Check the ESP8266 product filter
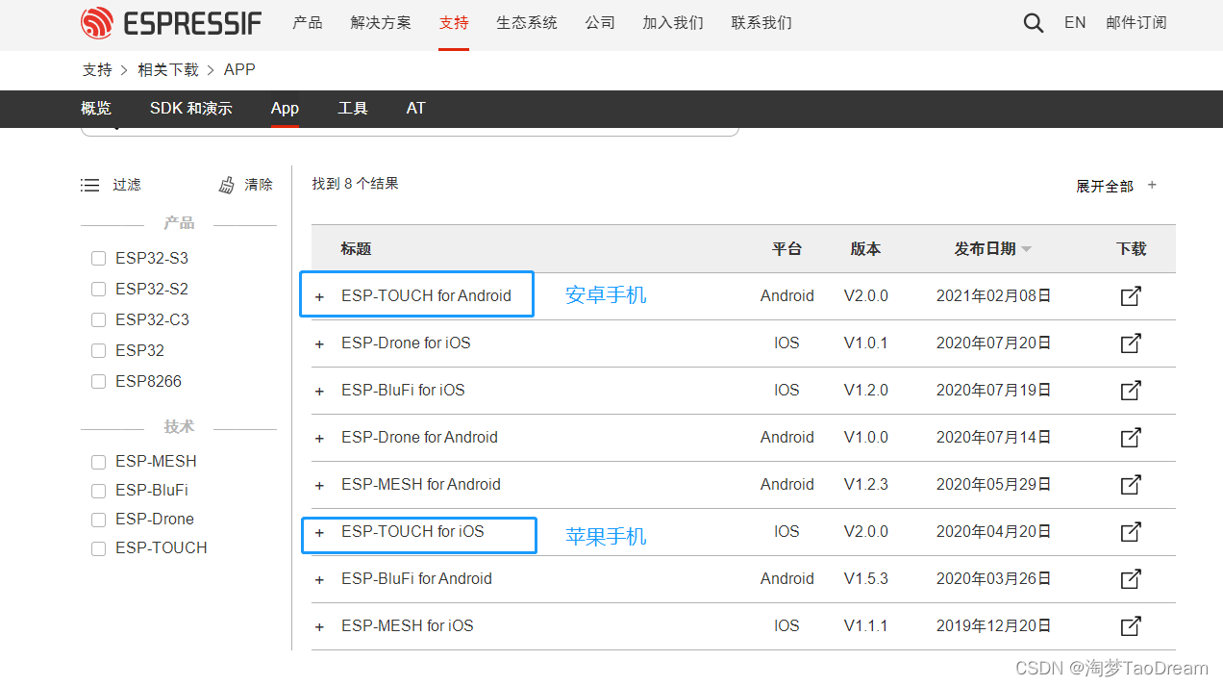Image resolution: width=1223 pixels, height=686 pixels. tap(98, 382)
